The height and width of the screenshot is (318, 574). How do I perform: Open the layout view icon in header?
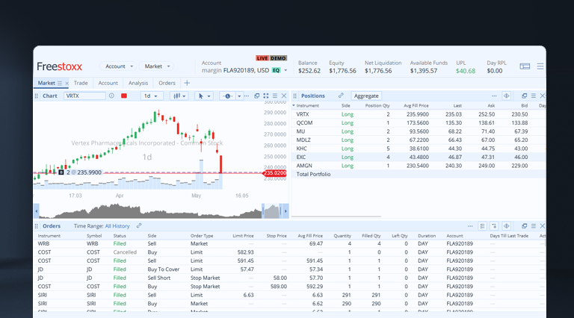point(525,66)
